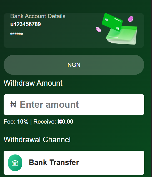The image size is (152, 177).
Task: Click the green credit card illustration
Action: (x=112, y=22)
